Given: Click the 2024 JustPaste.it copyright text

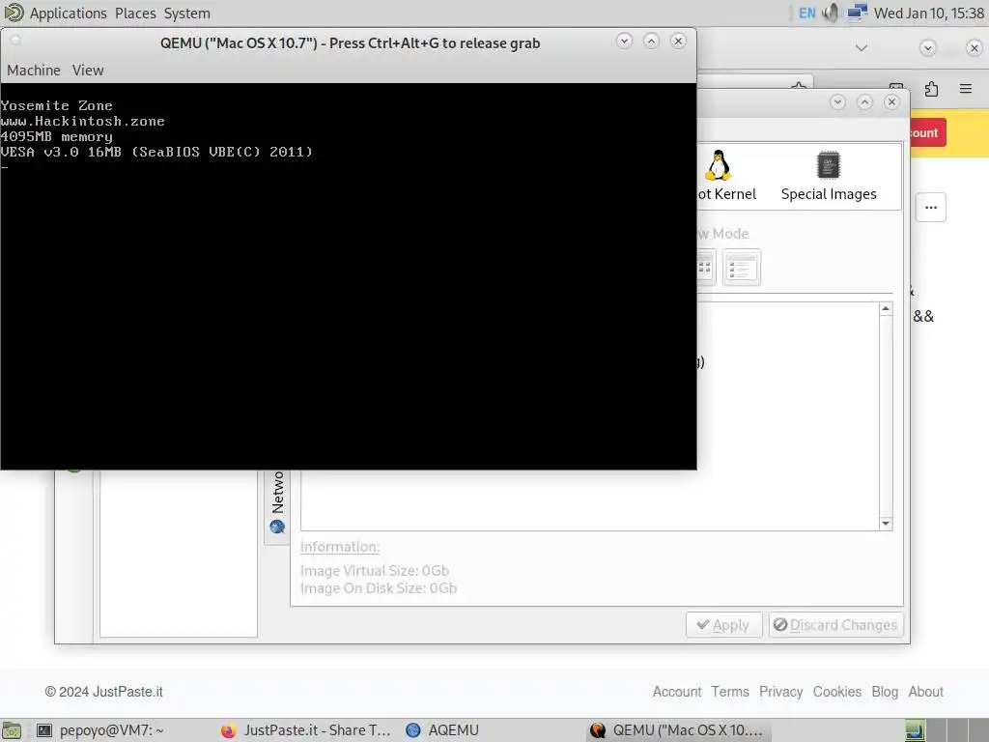Looking at the screenshot, I should [x=104, y=692].
